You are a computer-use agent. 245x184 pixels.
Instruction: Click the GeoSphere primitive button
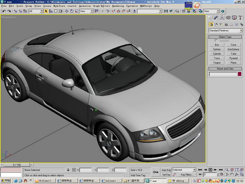click(x=234, y=49)
